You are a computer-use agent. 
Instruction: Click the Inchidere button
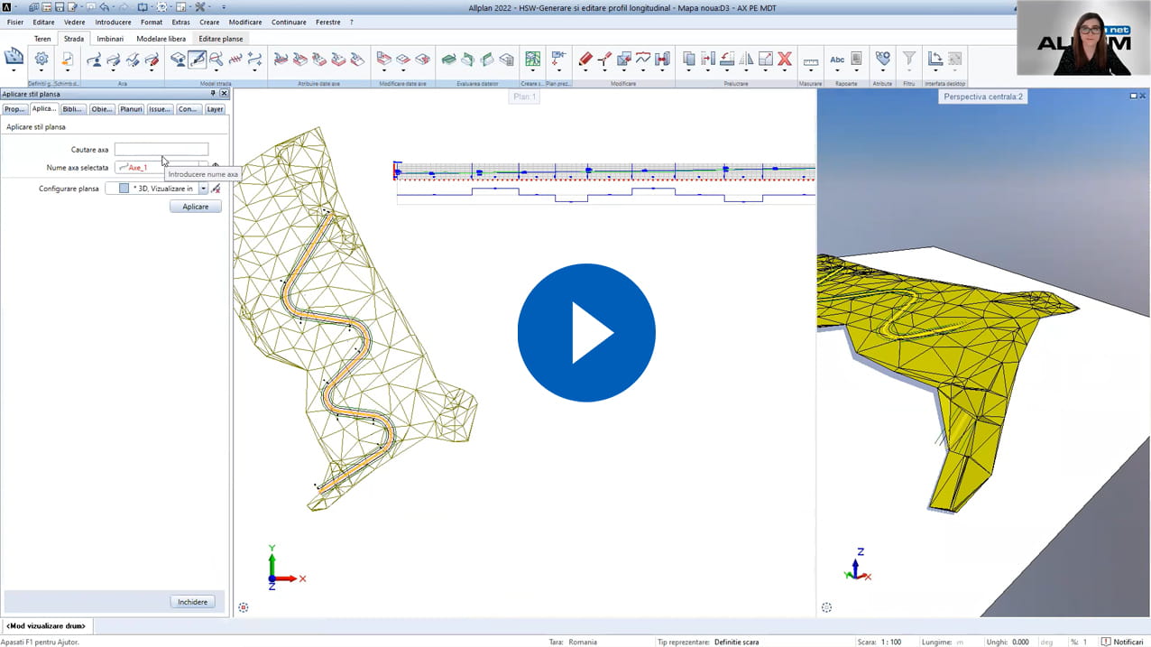193,602
